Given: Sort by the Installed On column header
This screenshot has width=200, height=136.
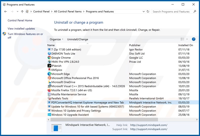Looking at the screenshot, I should (x=186, y=45).
